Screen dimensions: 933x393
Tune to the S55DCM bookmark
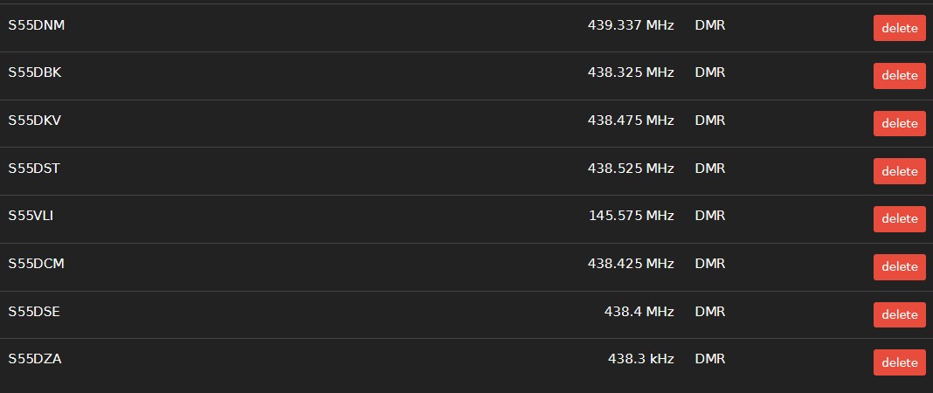[36, 264]
